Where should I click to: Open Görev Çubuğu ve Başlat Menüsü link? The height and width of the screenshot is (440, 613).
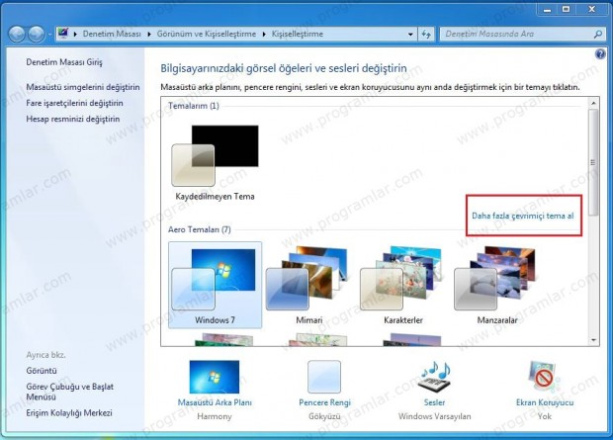[x=69, y=392]
